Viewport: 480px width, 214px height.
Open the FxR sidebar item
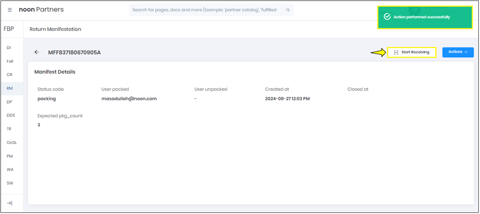(10, 61)
